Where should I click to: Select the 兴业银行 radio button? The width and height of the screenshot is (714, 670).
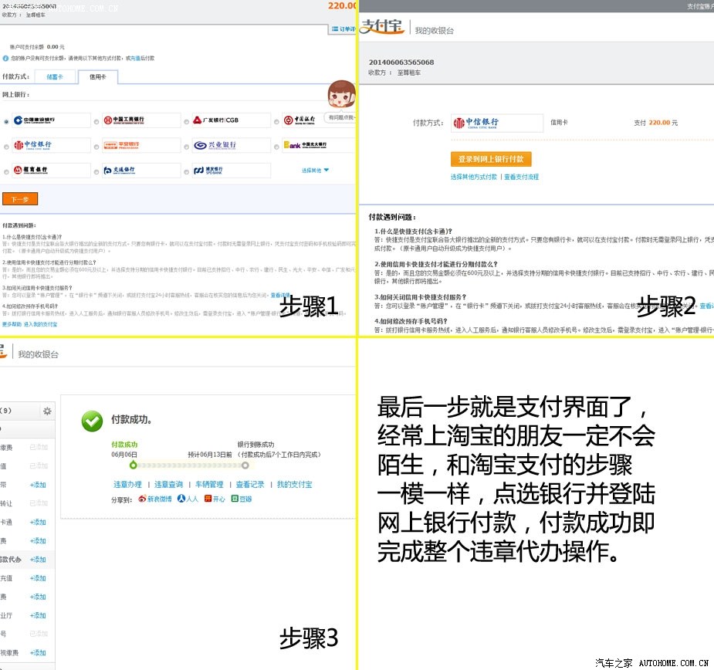pos(187,147)
